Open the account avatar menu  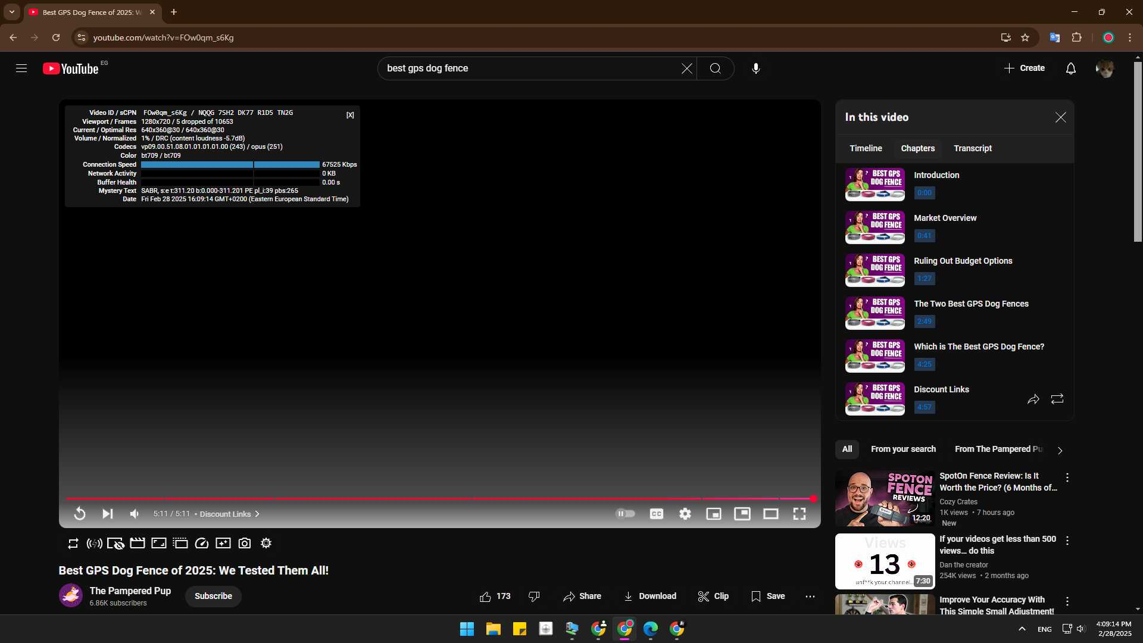pyautogui.click(x=1105, y=68)
